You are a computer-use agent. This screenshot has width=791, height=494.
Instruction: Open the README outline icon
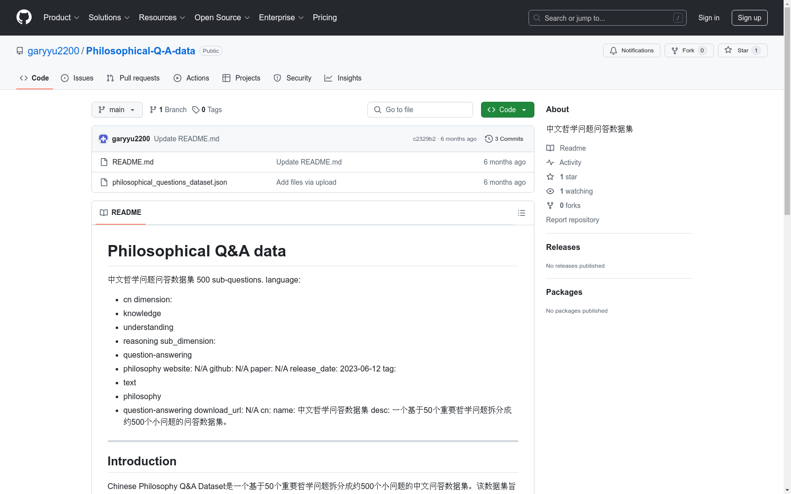click(x=521, y=213)
